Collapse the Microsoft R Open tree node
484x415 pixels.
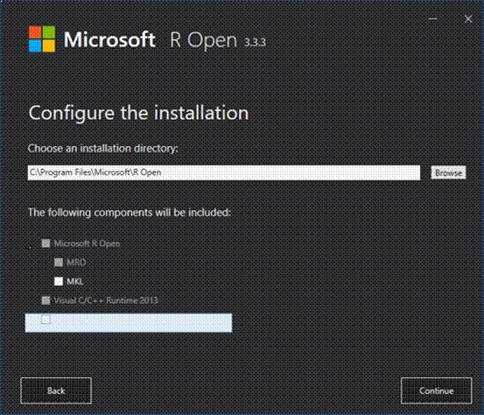30,247
